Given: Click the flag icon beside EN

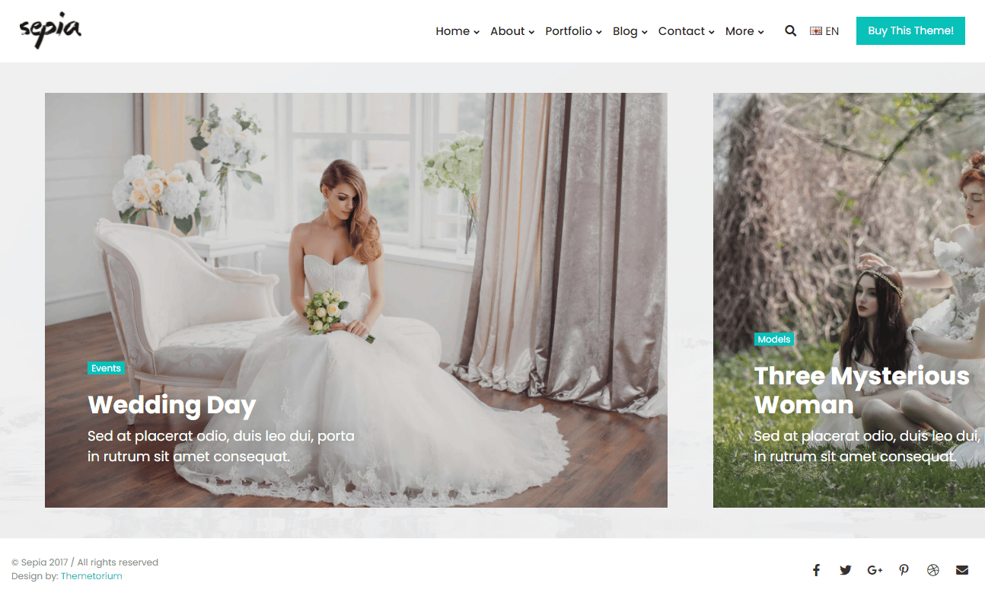Looking at the screenshot, I should [x=816, y=31].
